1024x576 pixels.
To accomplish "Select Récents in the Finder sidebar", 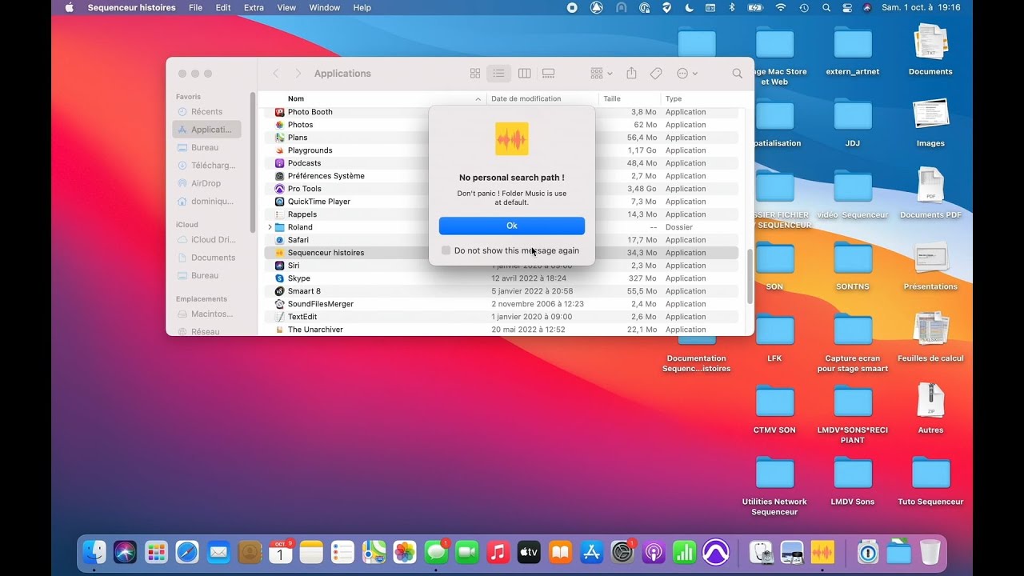I will pyautogui.click(x=206, y=112).
